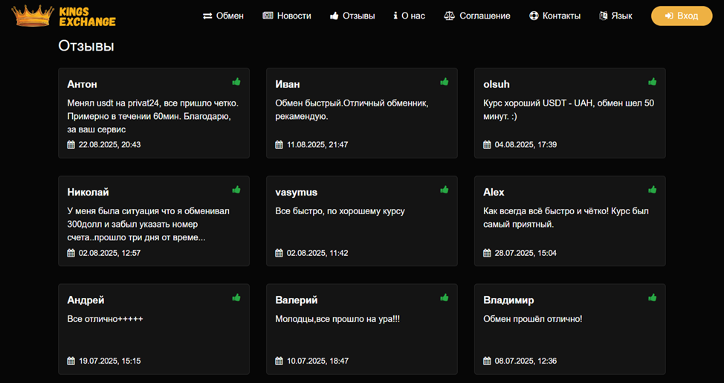
Task: Click the calendar icon in Владимир's review
Action: (x=488, y=361)
